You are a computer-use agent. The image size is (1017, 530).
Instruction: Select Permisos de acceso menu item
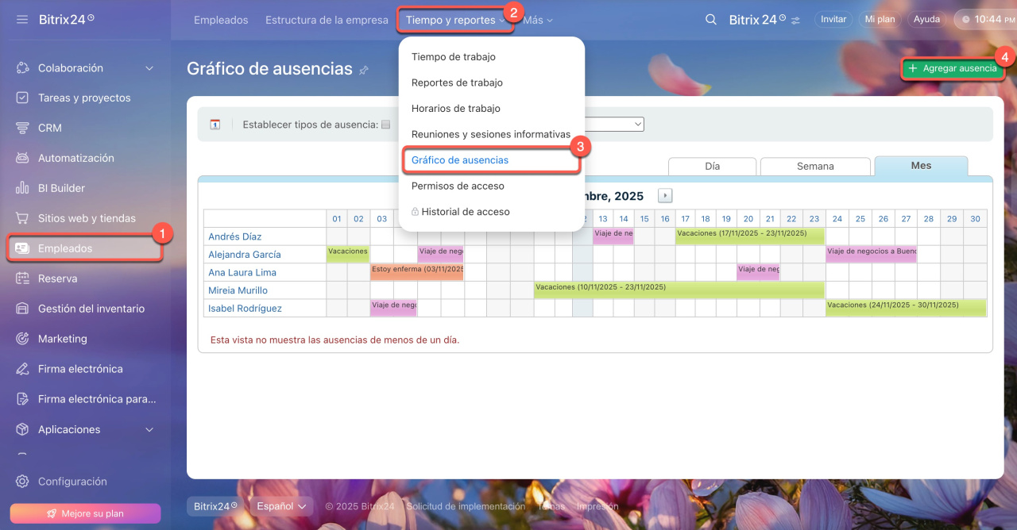click(458, 186)
